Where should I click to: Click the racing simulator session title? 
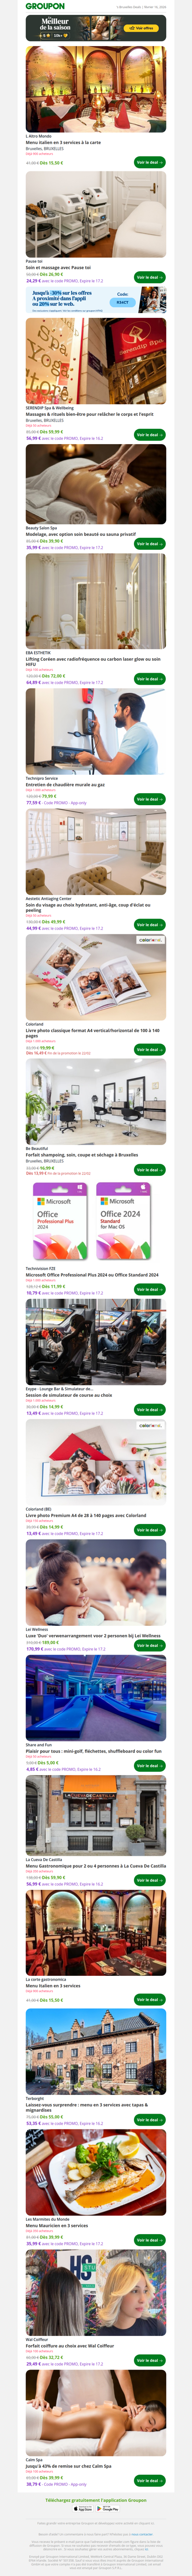69,1395
